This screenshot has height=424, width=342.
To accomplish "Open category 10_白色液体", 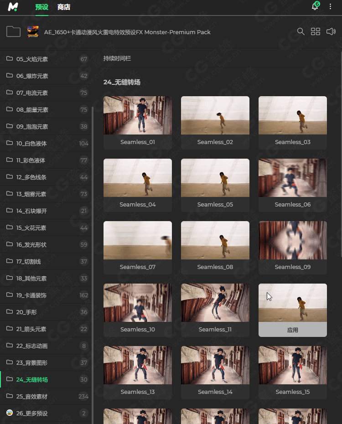I will click(46, 143).
